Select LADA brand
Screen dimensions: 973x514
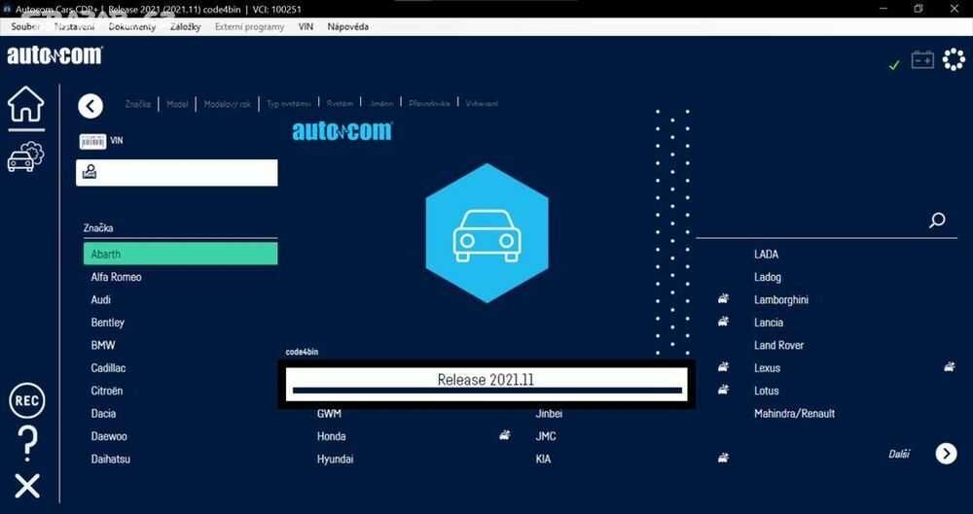pyautogui.click(x=767, y=255)
